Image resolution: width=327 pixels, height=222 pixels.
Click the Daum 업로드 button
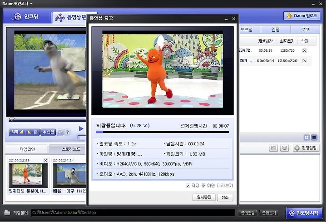[x=302, y=16]
